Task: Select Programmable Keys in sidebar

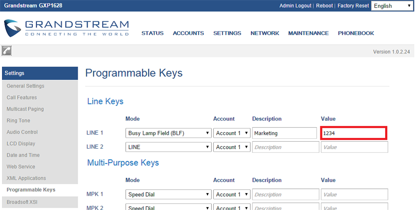Action: 31,190
